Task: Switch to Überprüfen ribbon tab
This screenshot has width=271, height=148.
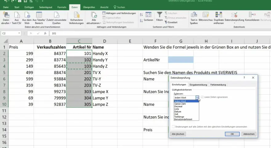Action: point(89,7)
